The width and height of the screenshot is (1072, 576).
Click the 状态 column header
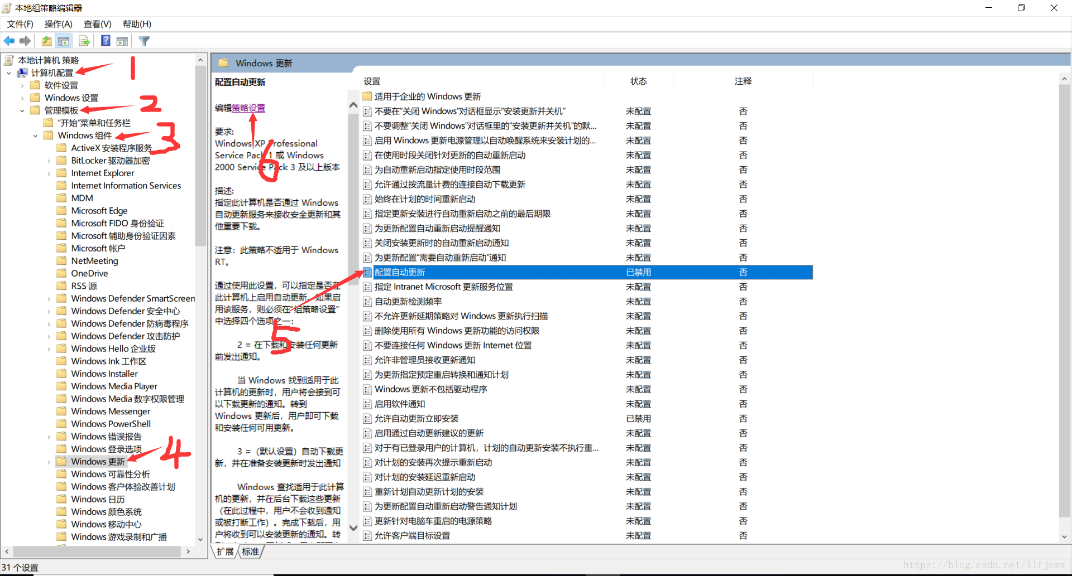tap(638, 81)
